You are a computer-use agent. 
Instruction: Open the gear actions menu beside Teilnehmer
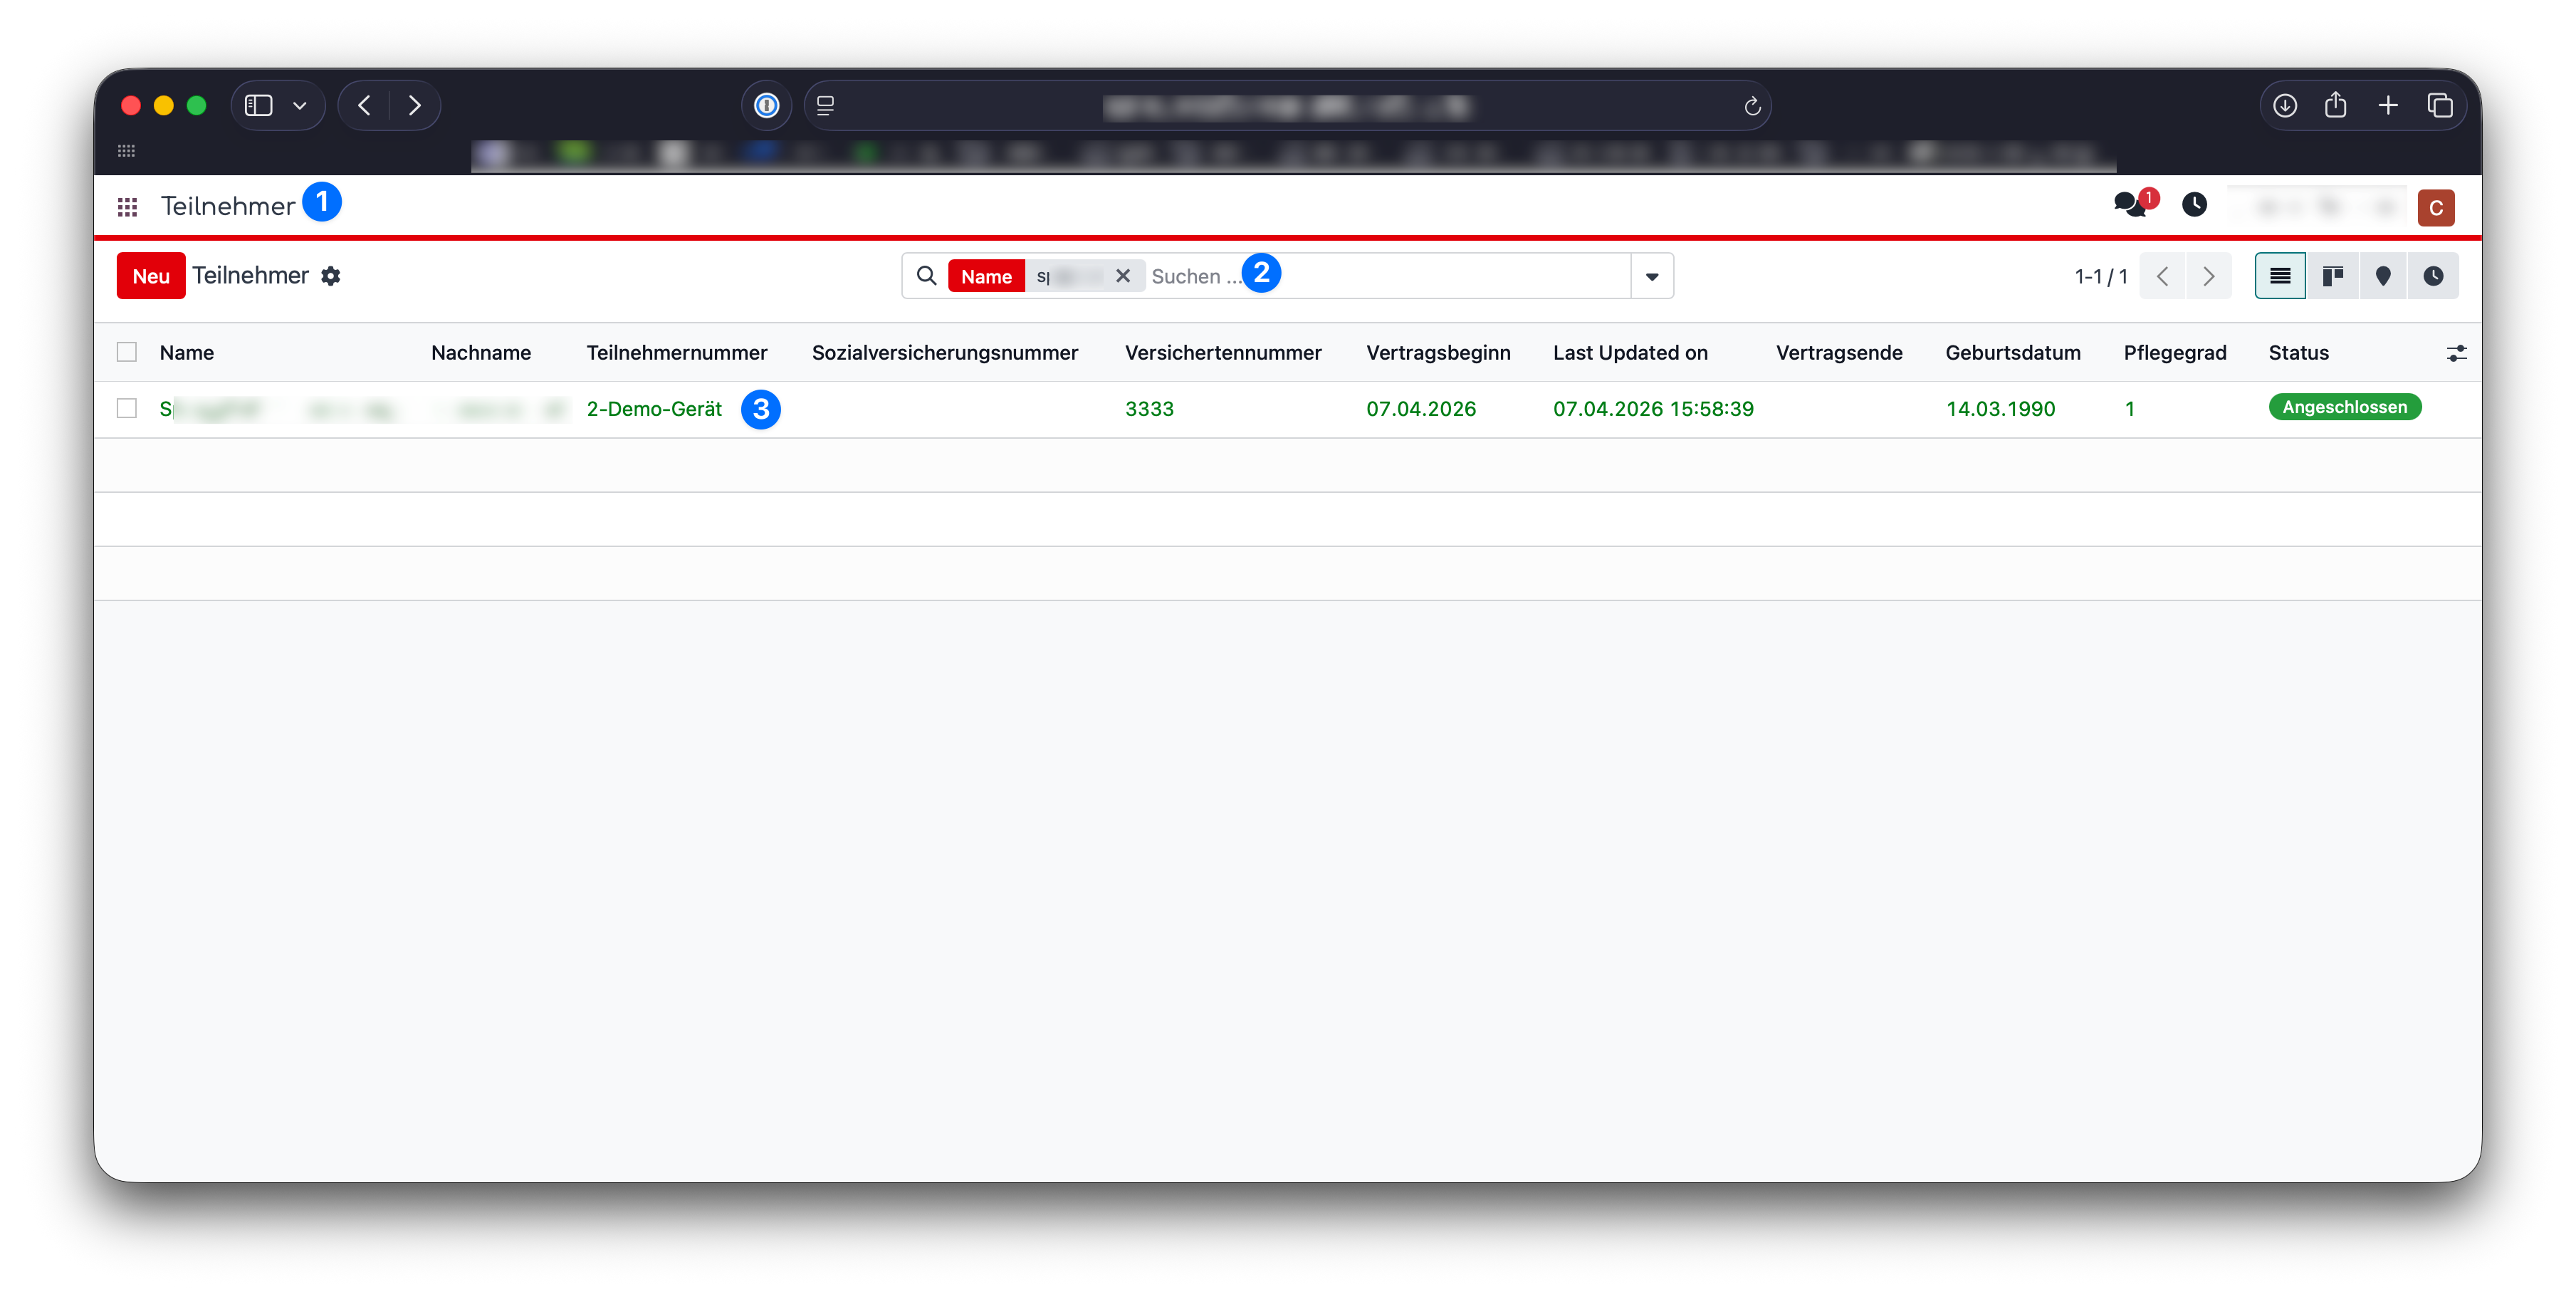pyautogui.click(x=331, y=276)
